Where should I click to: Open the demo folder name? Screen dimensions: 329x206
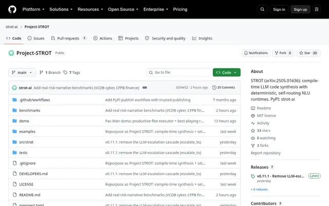click(x=24, y=121)
